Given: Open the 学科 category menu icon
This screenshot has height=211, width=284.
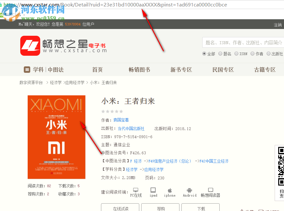Looking at the screenshot, I should tap(27, 70).
